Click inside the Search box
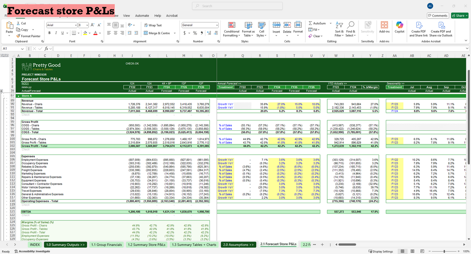Viewport: 471px width, 254px height. (x=237, y=6)
